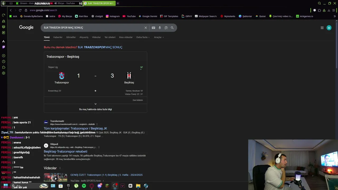Screen dimensions: 338x190
Task: Submit search with the magnifier icon
Action: [172, 28]
